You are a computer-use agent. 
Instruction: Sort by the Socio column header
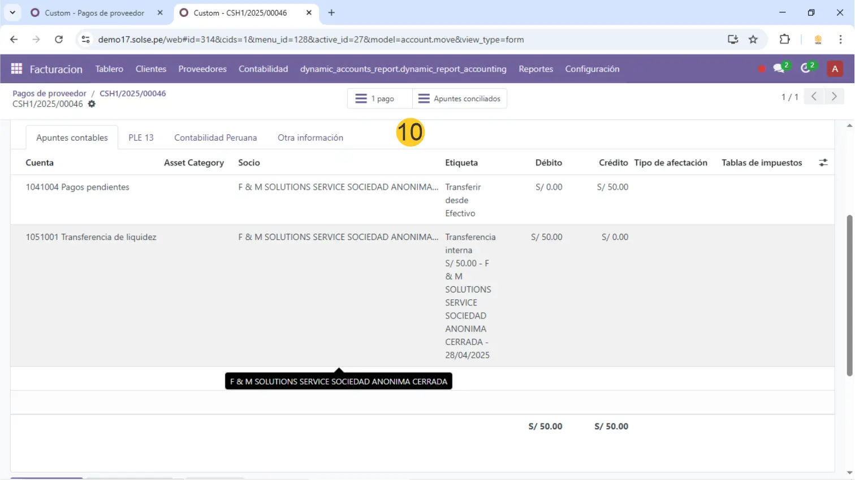(x=249, y=163)
